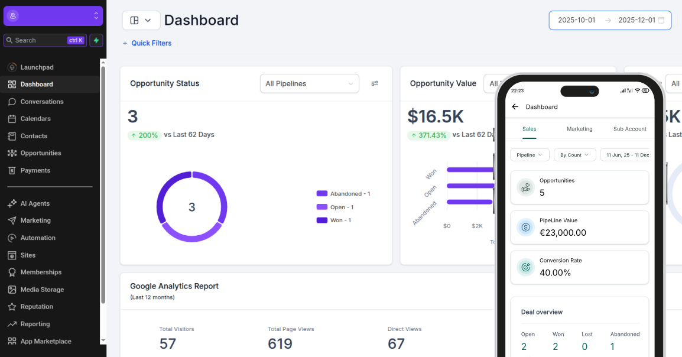This screenshot has width=682, height=357.
Task: Switch to the Marketing tab on the phone
Action: coord(579,129)
